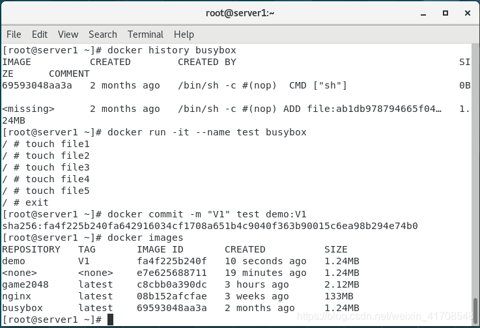Click the 'docker commit -m "V1" test demo:V1' command
Viewport: 480px width, 328px height.
(x=207, y=214)
